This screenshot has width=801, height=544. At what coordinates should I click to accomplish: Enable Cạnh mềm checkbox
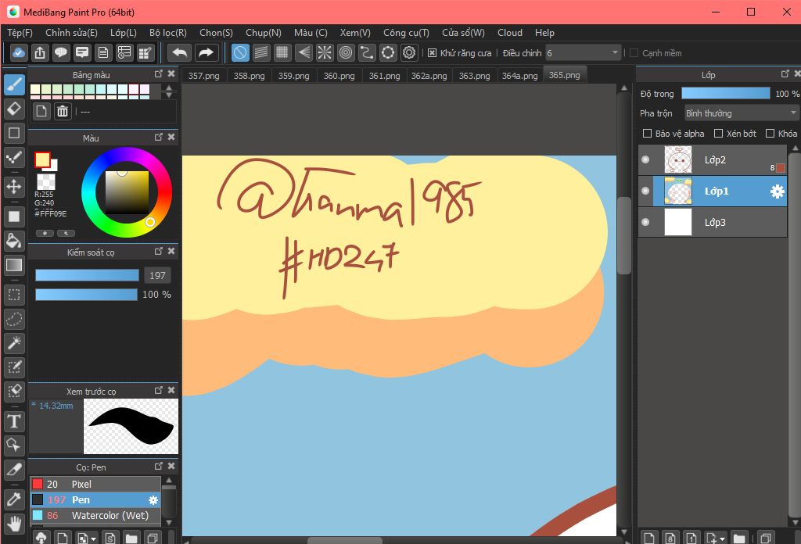634,53
